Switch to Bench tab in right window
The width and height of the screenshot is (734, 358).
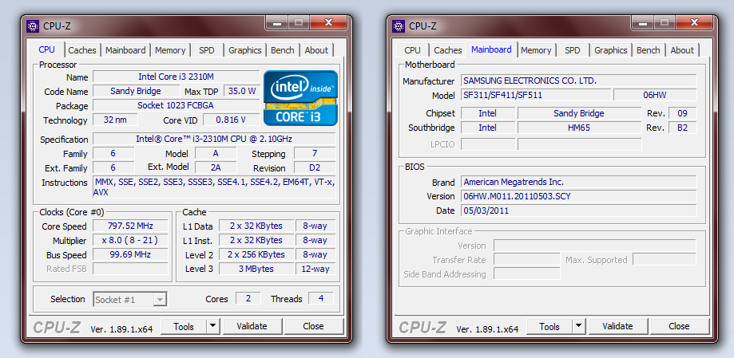click(649, 50)
